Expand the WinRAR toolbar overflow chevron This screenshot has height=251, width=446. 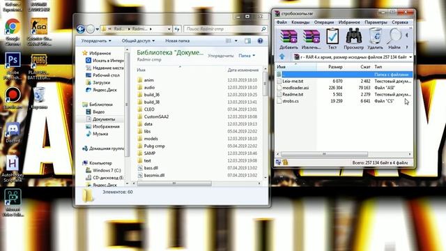tap(410, 28)
